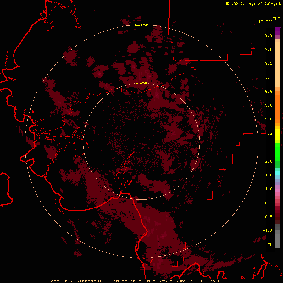Click the TH threshold label on scale
Viewport: 283px width, 283px height.
coord(270,245)
